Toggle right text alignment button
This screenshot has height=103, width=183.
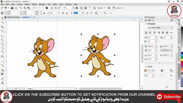159,33
